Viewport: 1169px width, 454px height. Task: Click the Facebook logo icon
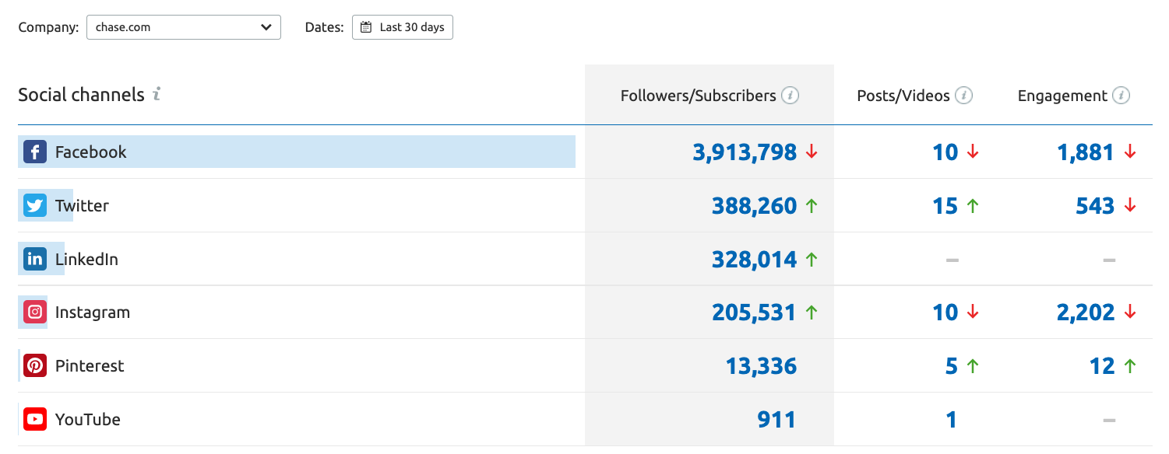35,152
